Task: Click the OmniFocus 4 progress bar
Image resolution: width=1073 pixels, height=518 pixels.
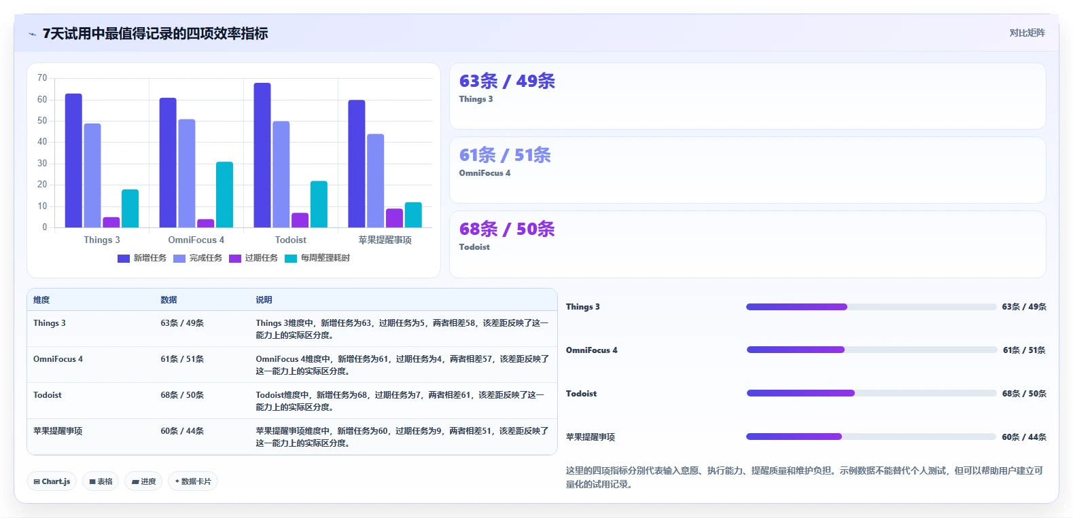Action: (x=872, y=350)
